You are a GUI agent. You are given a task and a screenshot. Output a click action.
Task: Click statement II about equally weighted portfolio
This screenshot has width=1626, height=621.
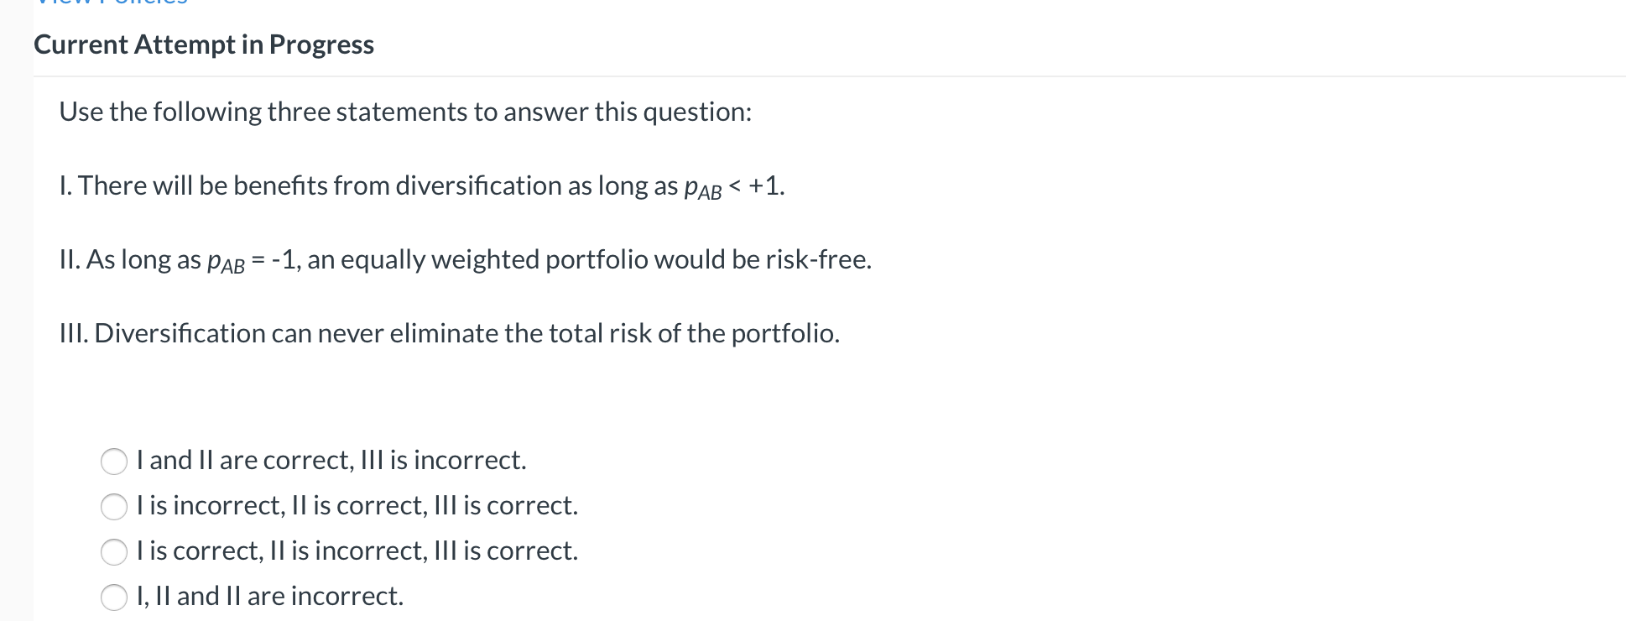pyautogui.click(x=466, y=259)
